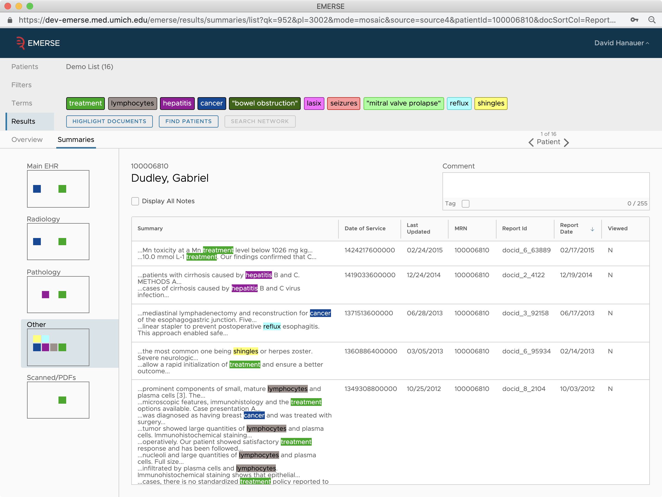Open the Patients sidebar item
This screenshot has height=497, width=662.
[25, 67]
